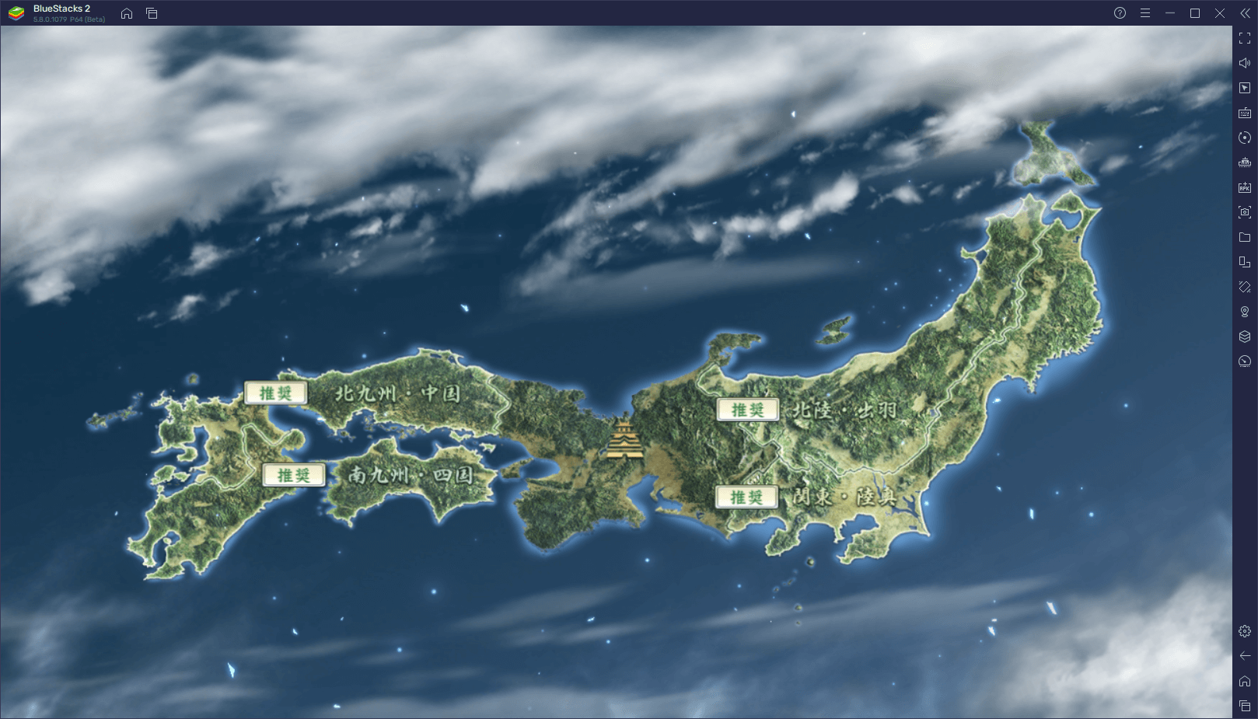This screenshot has width=1258, height=719.
Task: Click the eco mode gauge icon
Action: (1245, 361)
